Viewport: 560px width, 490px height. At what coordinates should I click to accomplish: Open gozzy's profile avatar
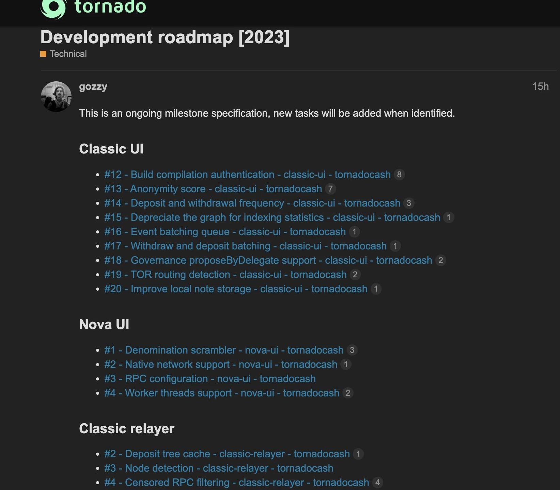(x=56, y=97)
